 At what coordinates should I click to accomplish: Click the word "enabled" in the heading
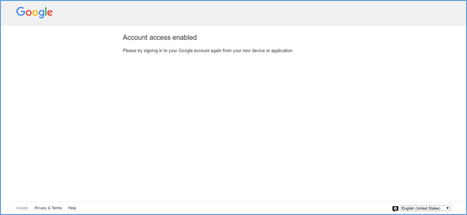[x=184, y=38]
